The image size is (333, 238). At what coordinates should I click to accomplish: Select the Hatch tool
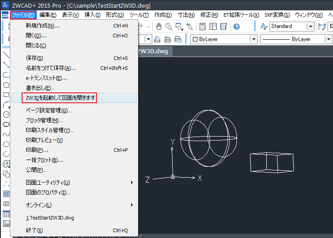click(6, 194)
